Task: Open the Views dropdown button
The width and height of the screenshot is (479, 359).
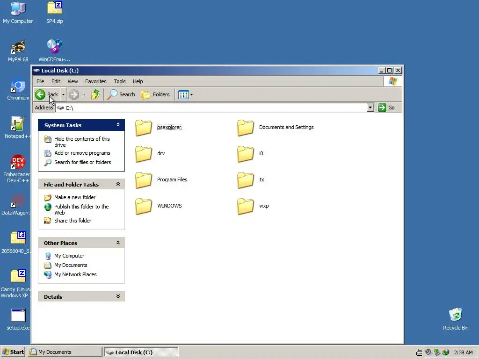Action: (185, 94)
